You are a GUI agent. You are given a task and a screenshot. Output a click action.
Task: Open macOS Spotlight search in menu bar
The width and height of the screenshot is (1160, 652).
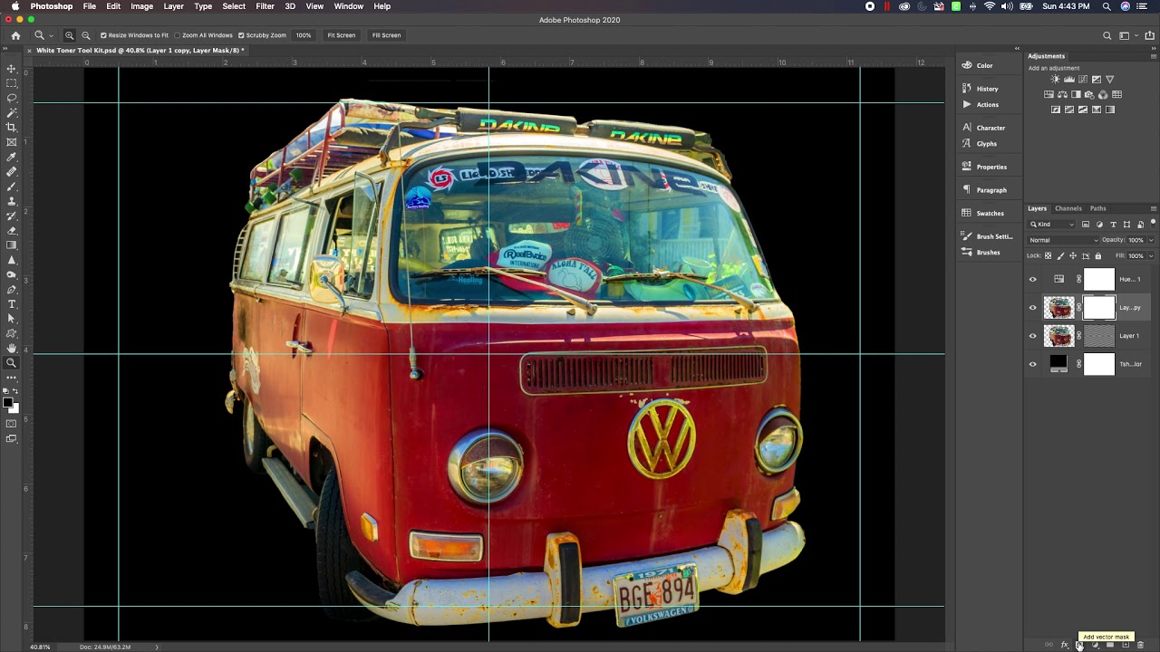[1107, 6]
